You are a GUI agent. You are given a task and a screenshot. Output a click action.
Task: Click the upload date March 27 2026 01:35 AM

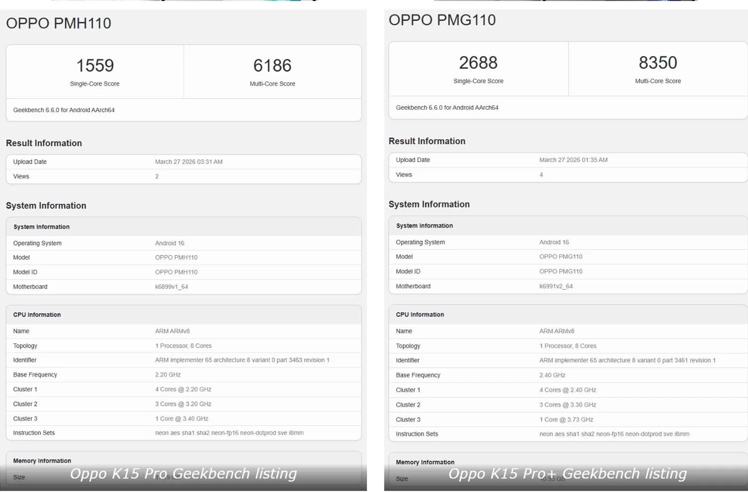[x=573, y=160]
